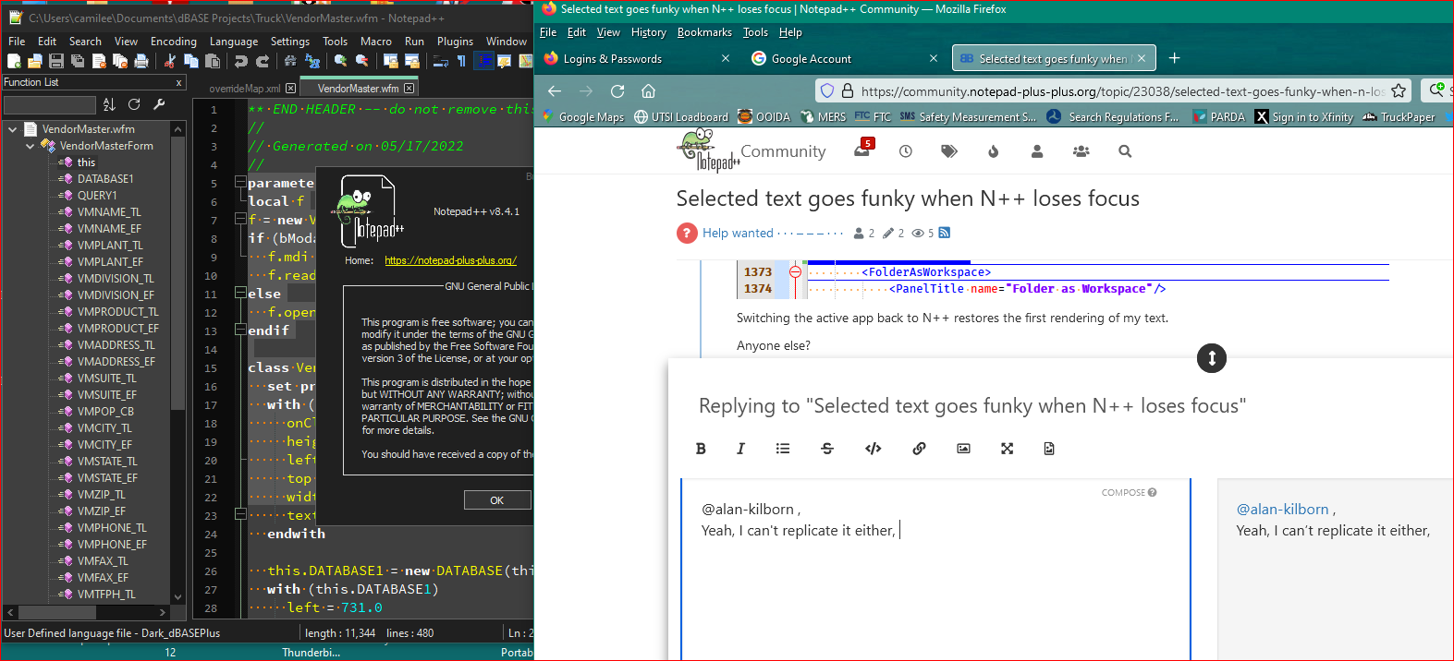Reload the page in Firefox
The height and width of the screenshot is (661, 1454).
coord(617,90)
